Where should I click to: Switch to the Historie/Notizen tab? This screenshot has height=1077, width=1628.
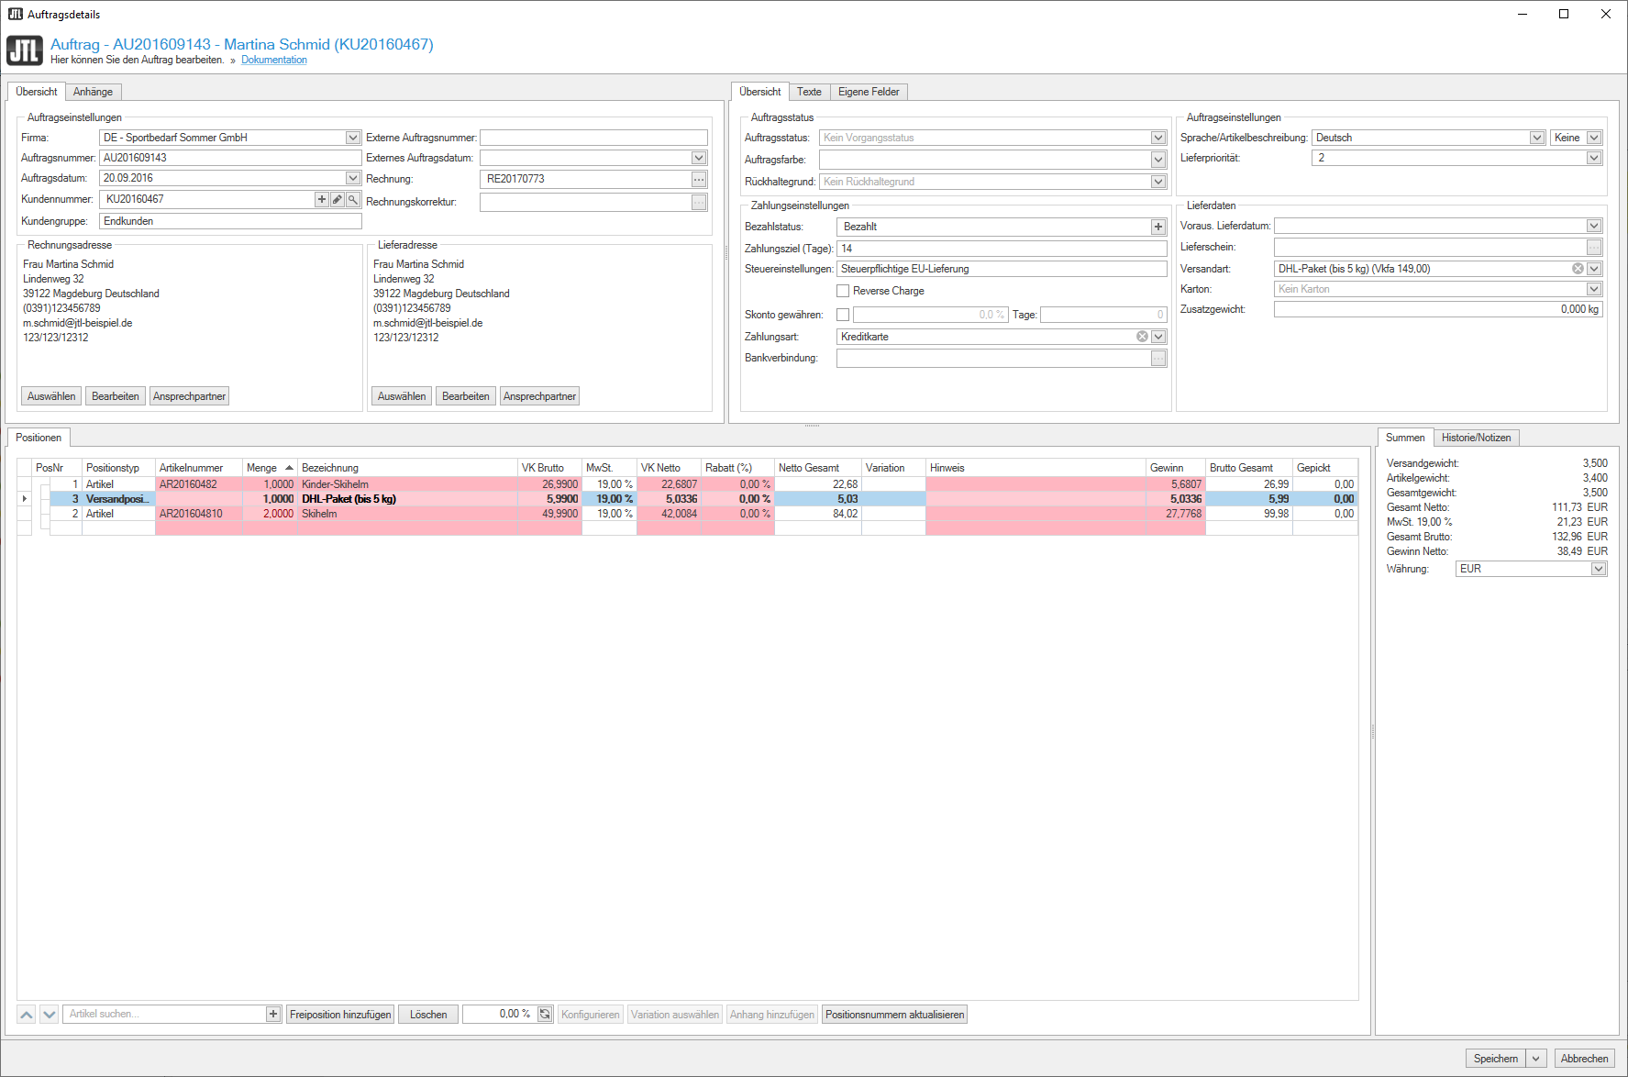coord(1476,438)
